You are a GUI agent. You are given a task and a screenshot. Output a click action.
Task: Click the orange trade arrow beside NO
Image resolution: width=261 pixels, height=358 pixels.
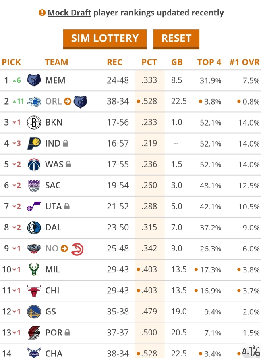tap(64, 249)
